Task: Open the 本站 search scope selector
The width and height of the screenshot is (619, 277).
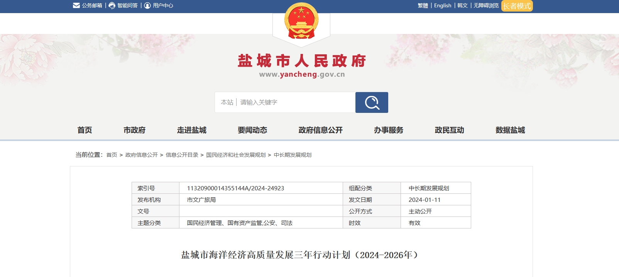Action: 227,102
